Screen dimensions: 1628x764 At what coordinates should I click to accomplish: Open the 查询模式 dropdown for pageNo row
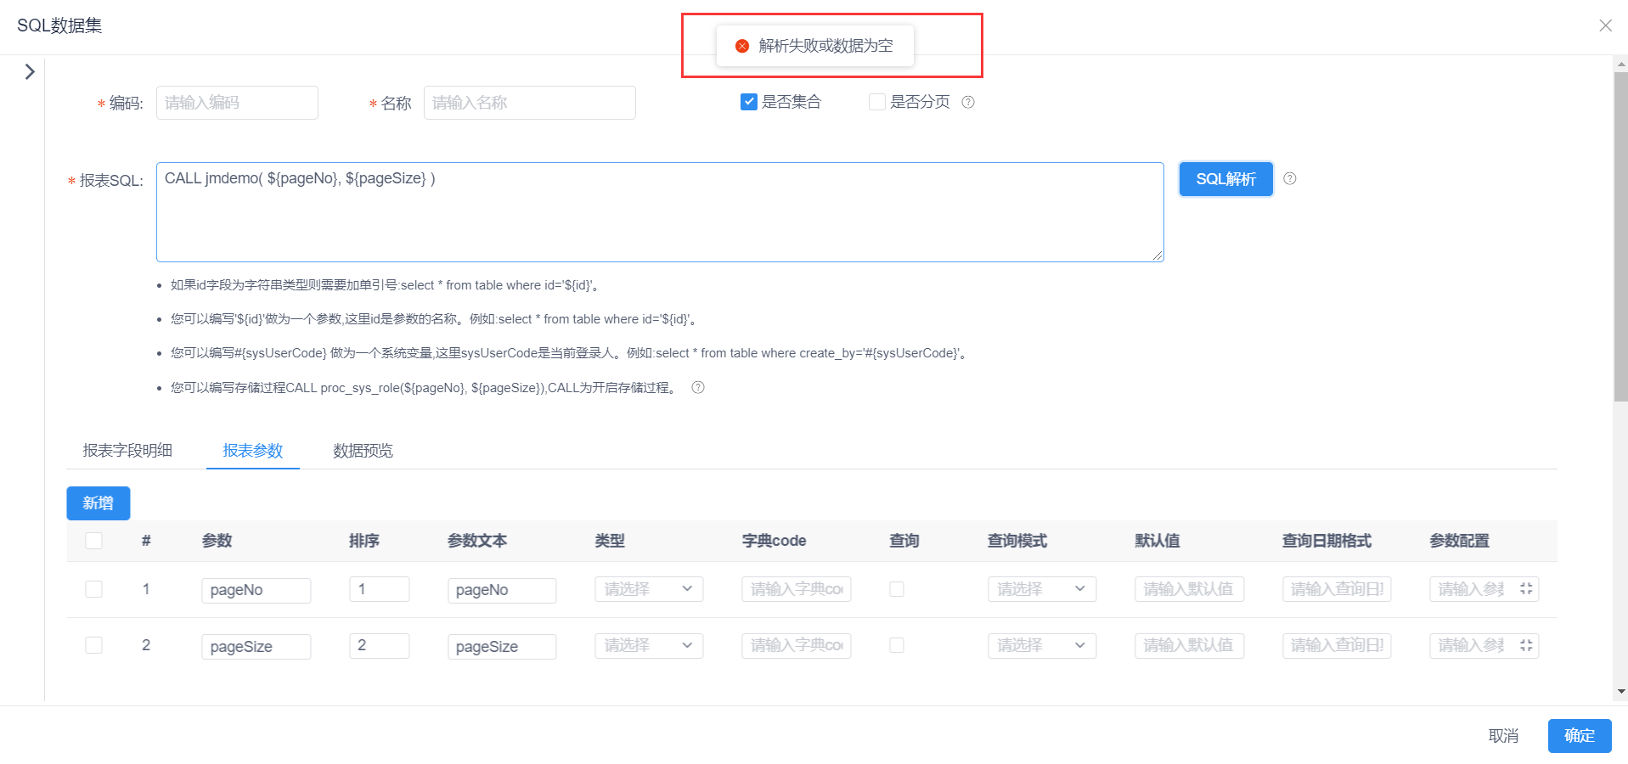[x=1042, y=589]
